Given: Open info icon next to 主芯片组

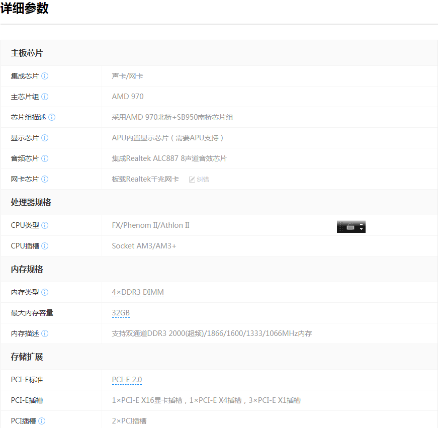Looking at the screenshot, I should click(45, 97).
